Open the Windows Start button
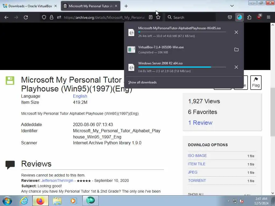 point(7,201)
